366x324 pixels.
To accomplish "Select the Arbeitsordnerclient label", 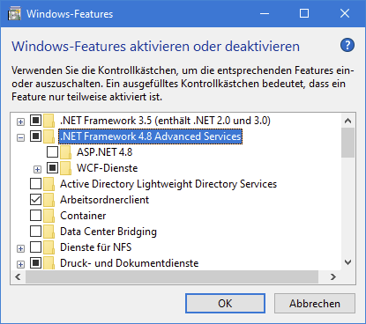I will (x=105, y=200).
